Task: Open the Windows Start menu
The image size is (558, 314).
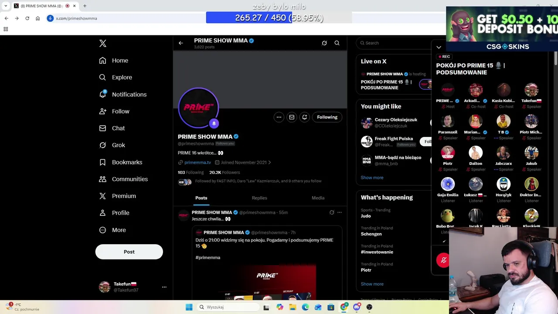Action: point(189,307)
